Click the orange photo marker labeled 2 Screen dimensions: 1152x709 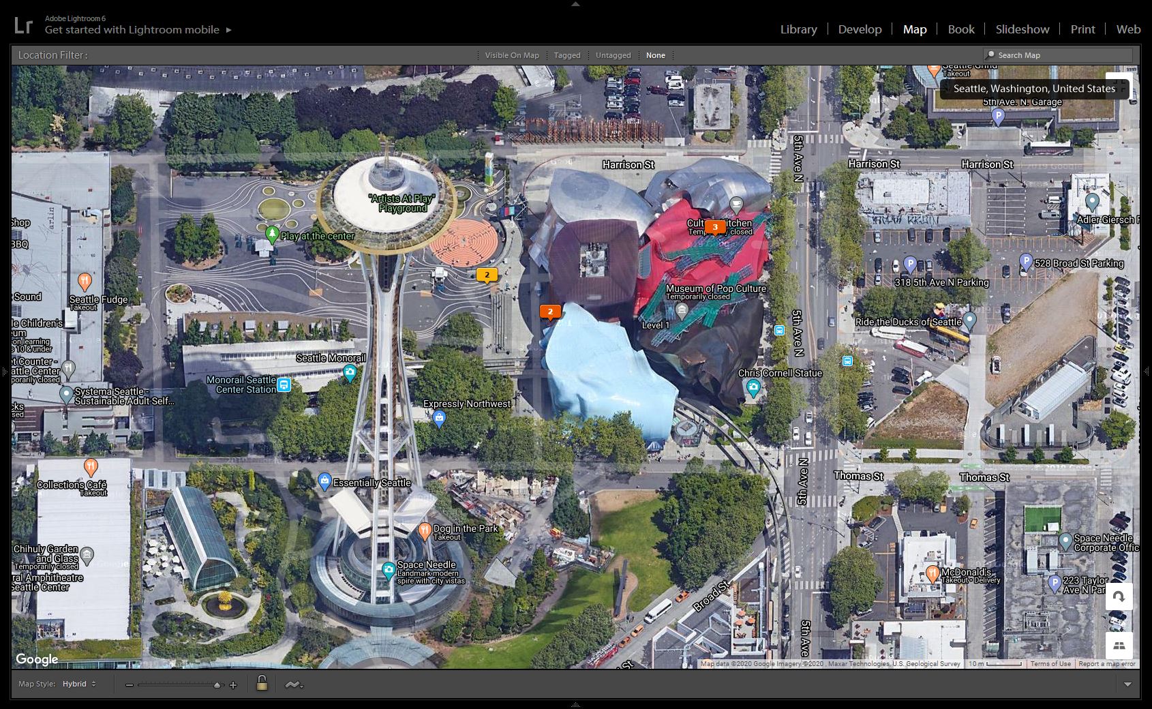[550, 312]
